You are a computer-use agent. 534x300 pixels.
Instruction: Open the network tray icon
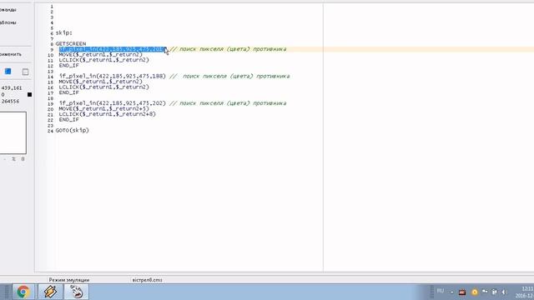coord(495,292)
